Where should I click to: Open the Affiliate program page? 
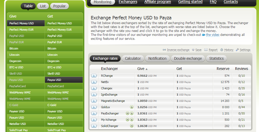click(x=158, y=2)
